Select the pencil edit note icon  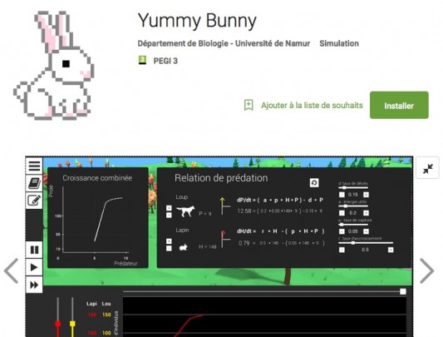click(34, 201)
